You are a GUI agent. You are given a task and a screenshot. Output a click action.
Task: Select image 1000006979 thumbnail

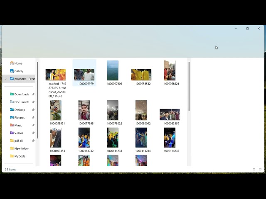(x=84, y=75)
